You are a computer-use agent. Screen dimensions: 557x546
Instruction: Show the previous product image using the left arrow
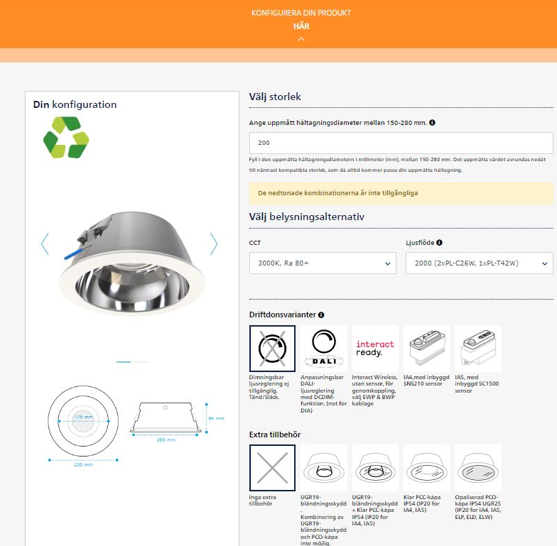coord(45,244)
